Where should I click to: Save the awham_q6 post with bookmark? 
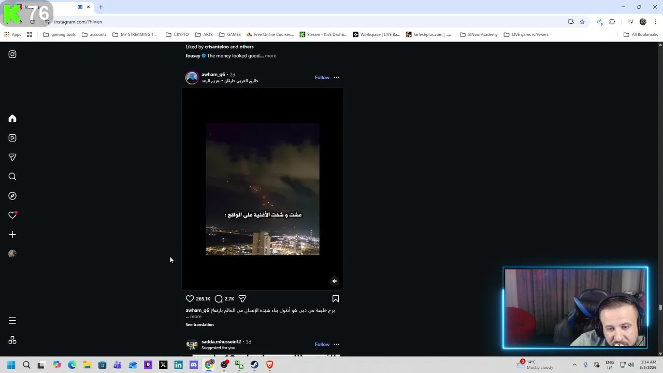336,299
